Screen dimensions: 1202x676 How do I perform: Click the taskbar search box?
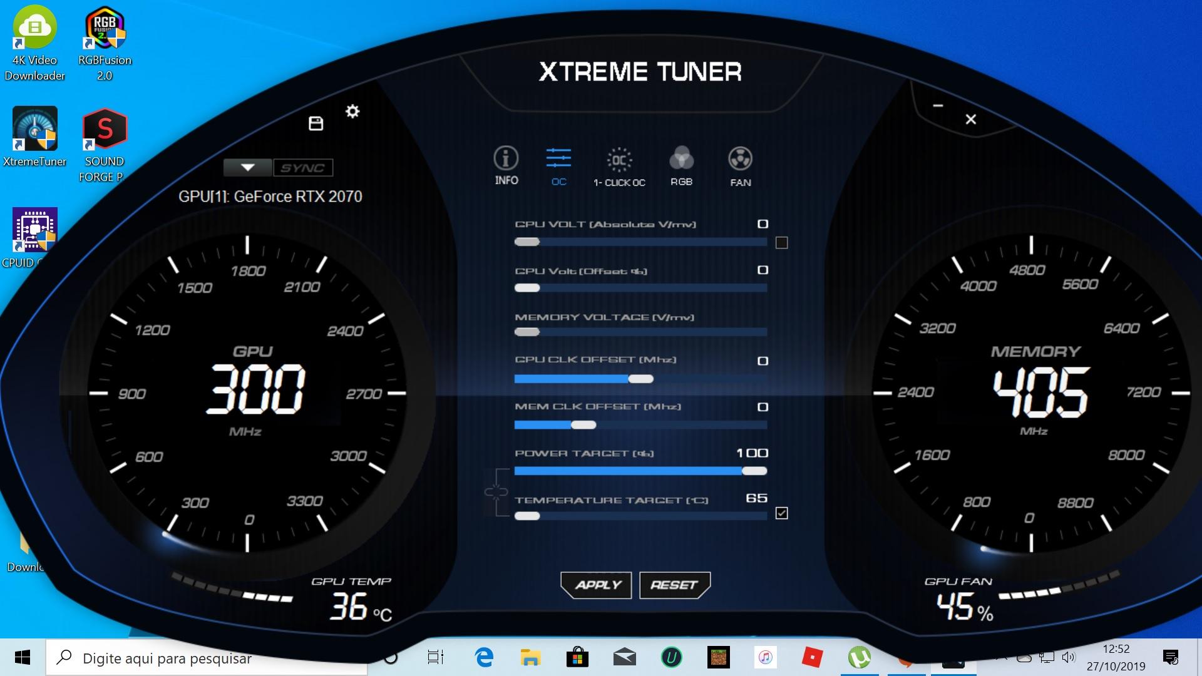(207, 658)
